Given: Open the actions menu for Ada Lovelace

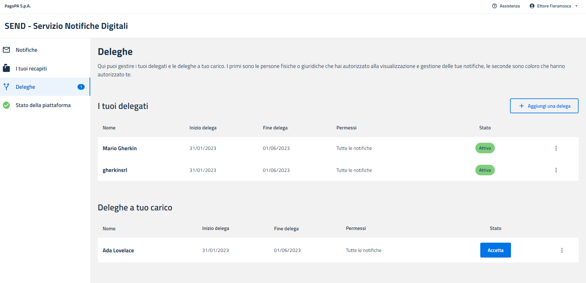Looking at the screenshot, I should click(x=562, y=250).
